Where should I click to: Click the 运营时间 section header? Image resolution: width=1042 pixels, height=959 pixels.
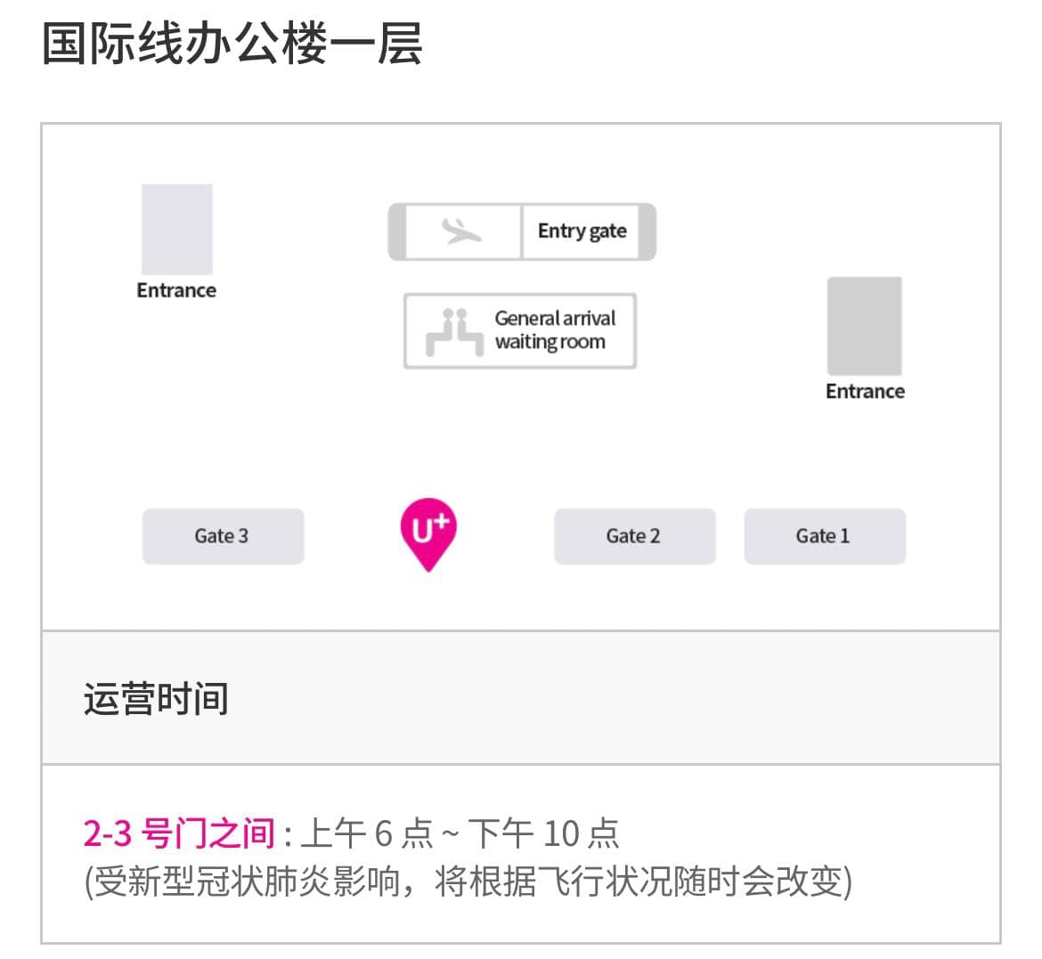click(x=156, y=699)
